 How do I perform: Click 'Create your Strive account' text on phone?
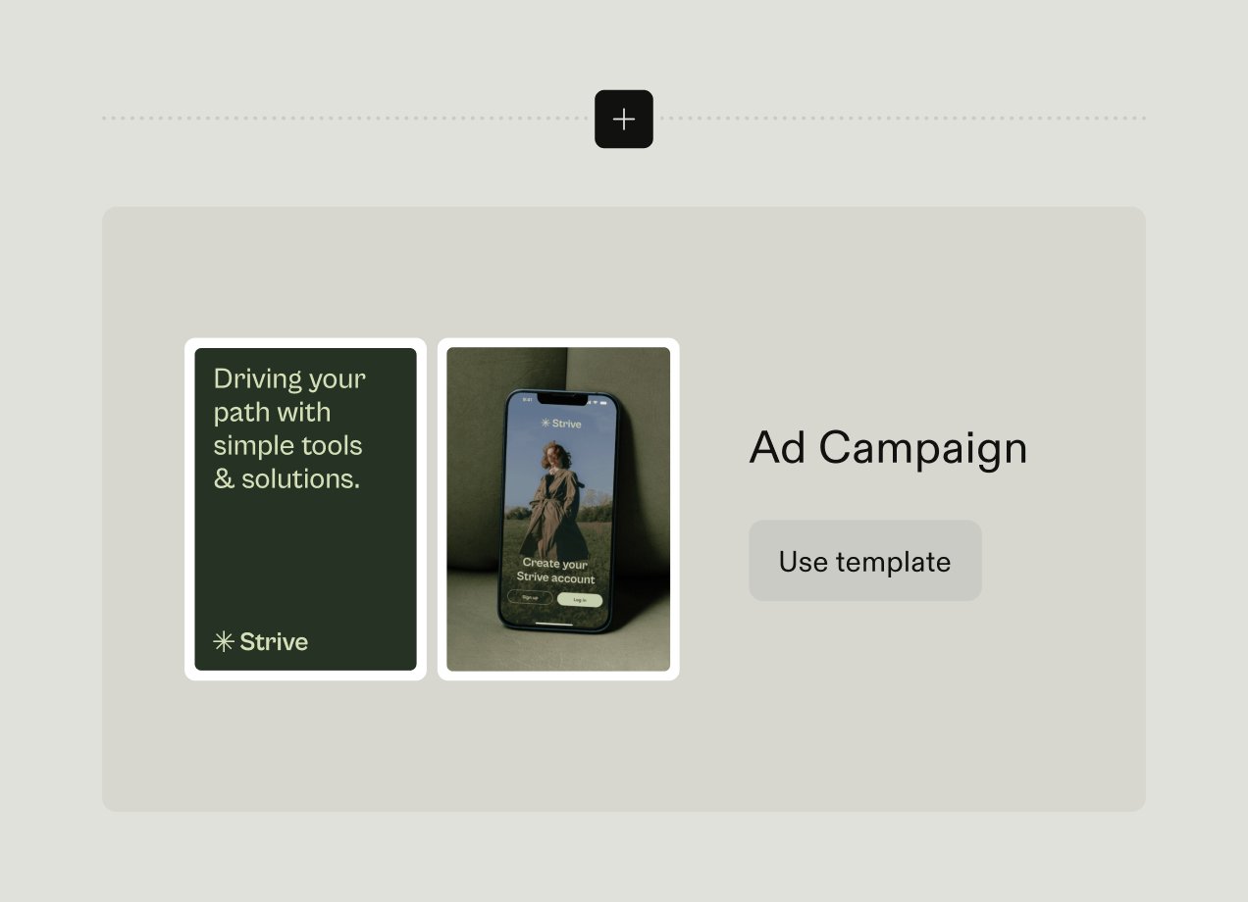pyautogui.click(x=555, y=571)
